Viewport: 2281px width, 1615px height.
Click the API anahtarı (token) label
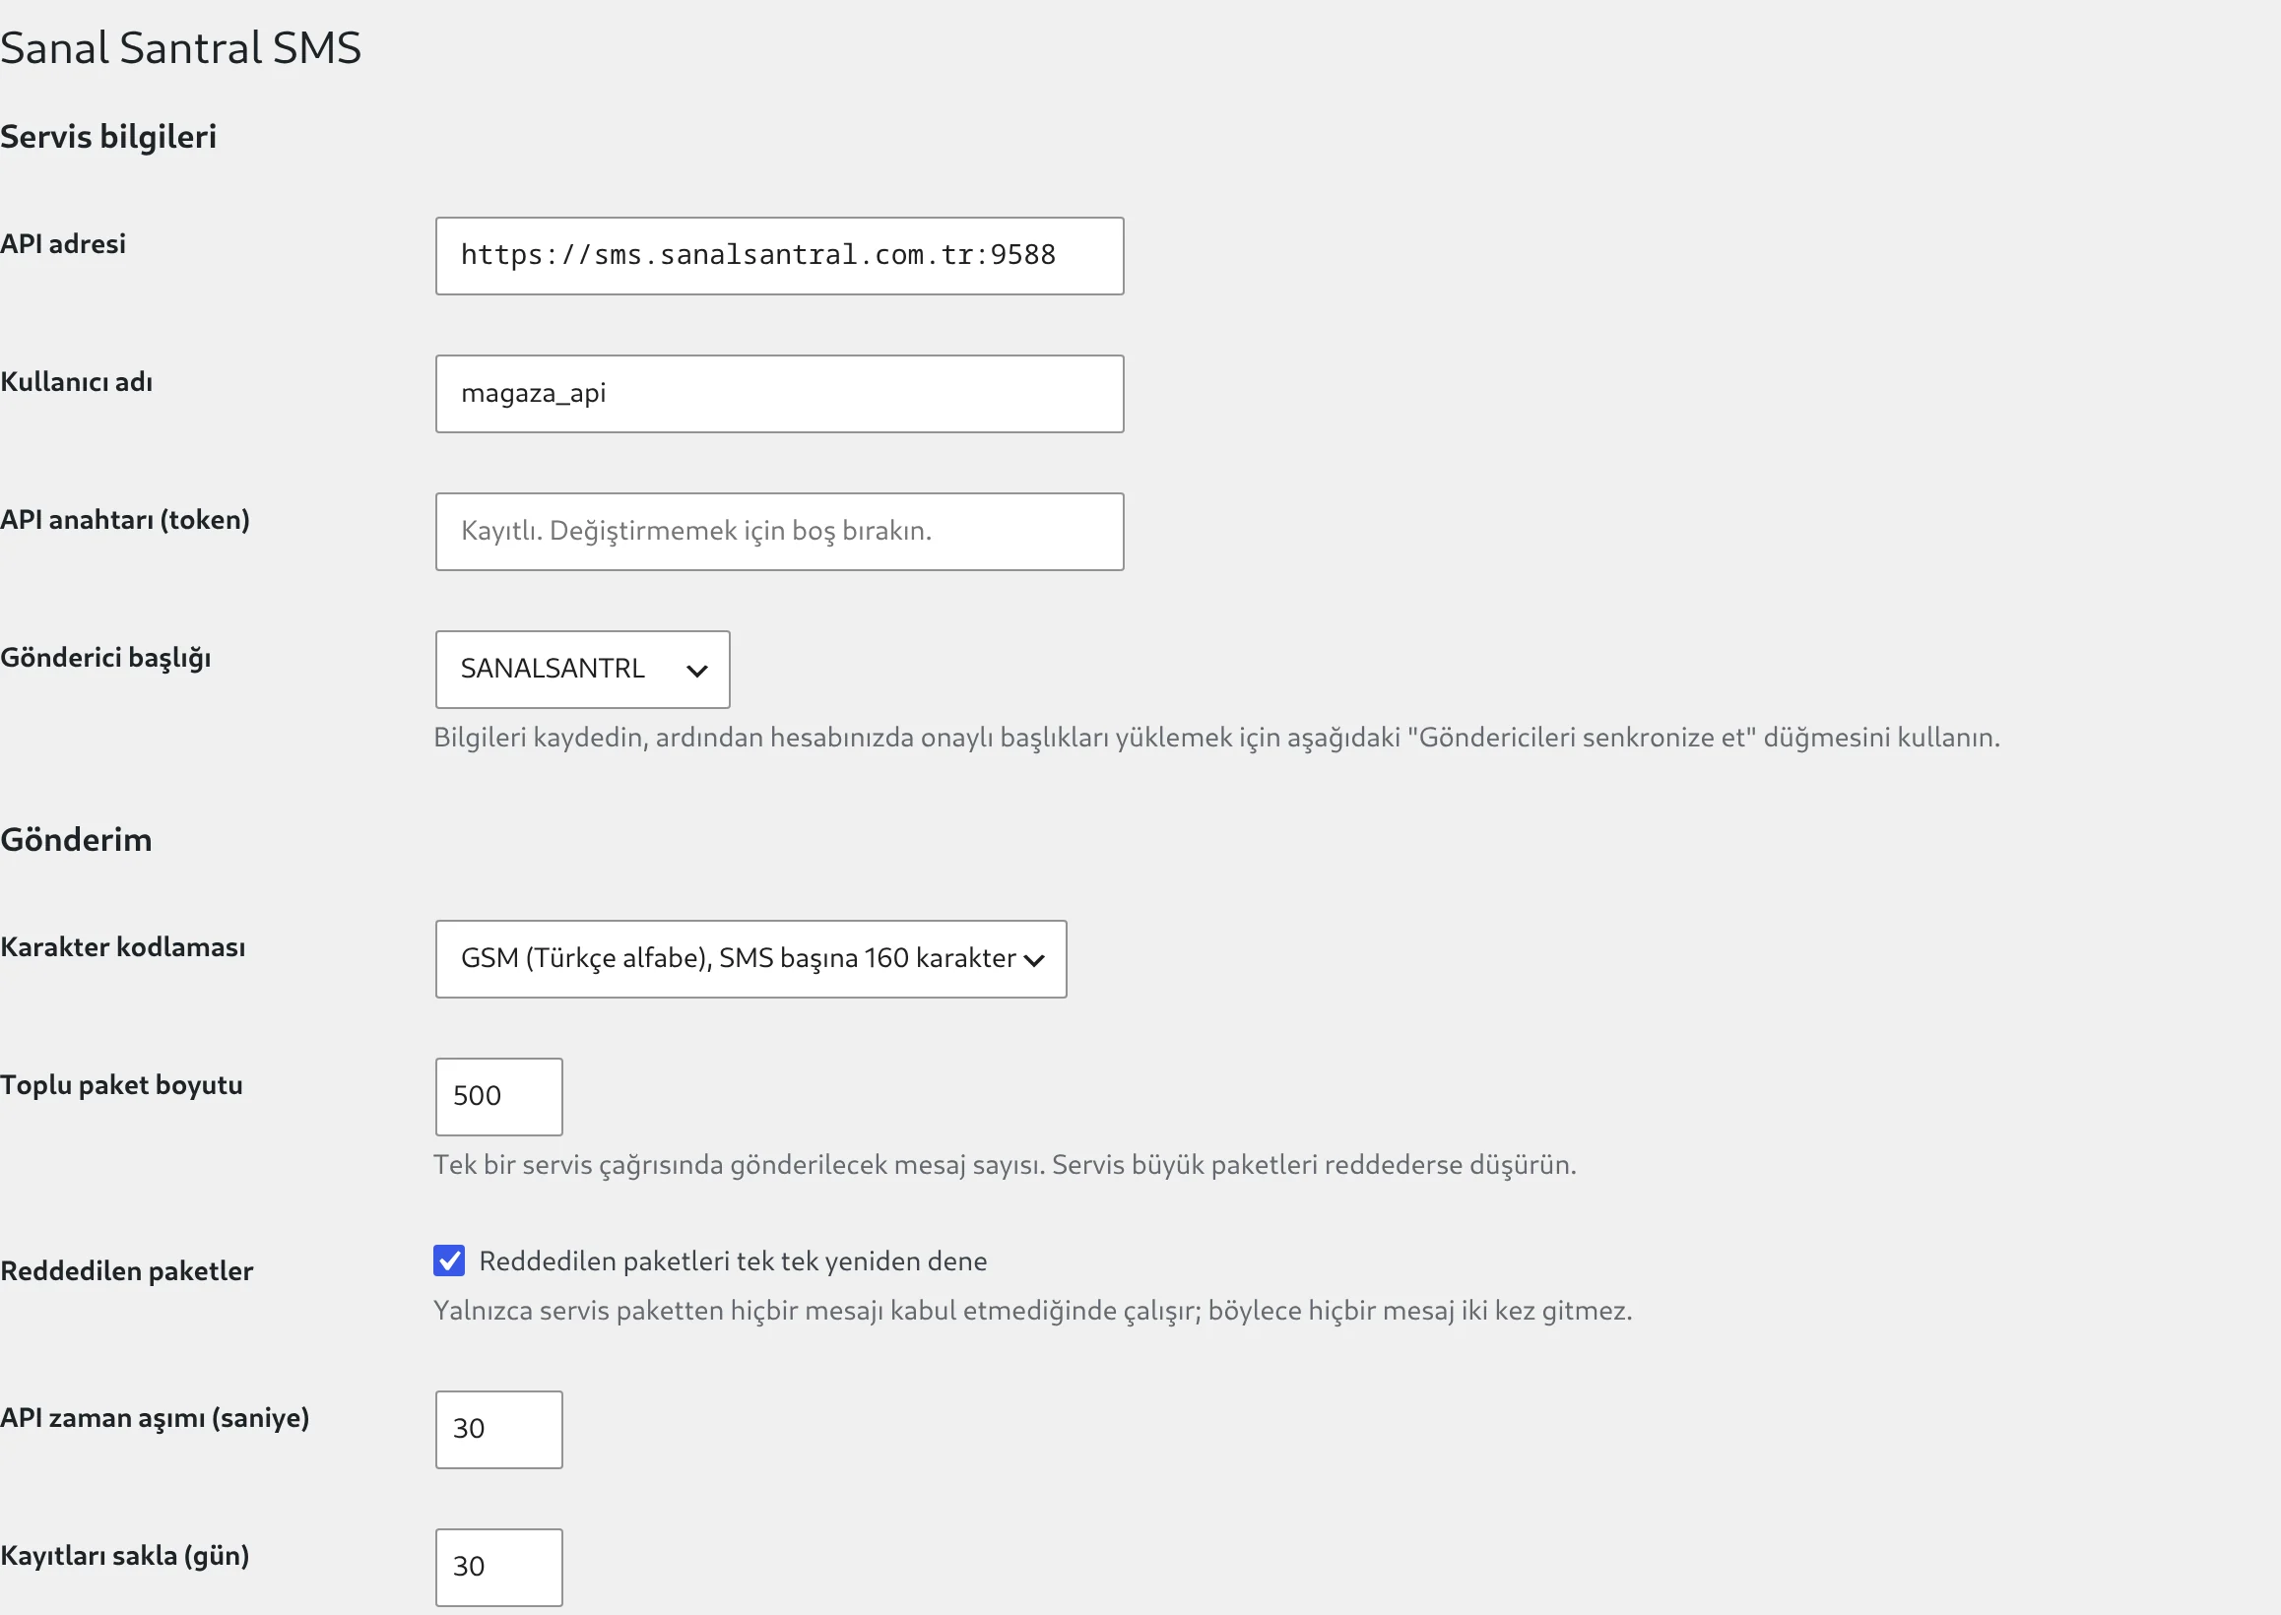125,519
